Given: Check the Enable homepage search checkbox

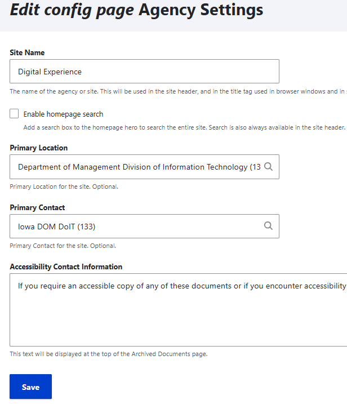Looking at the screenshot, I should (15, 114).
